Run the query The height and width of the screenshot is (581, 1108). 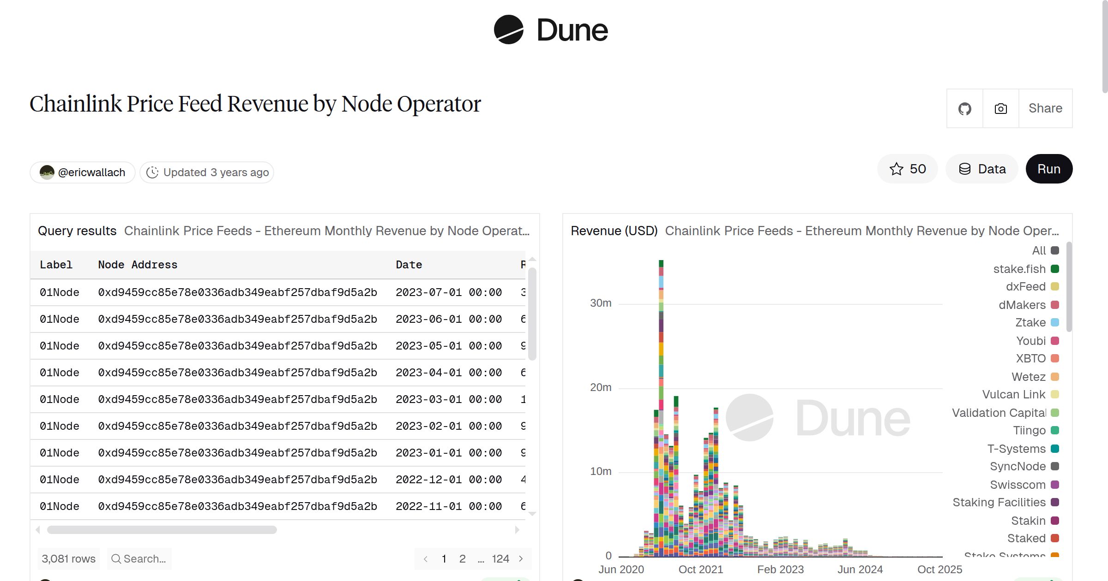pos(1048,169)
